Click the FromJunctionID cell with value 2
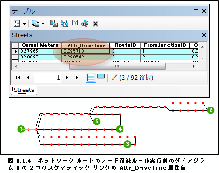 pyautogui.click(x=165, y=57)
